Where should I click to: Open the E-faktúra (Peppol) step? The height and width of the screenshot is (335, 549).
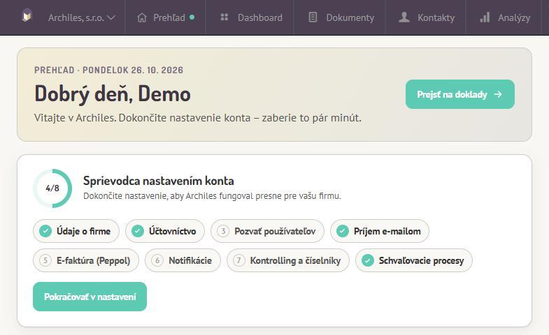pyautogui.click(x=86, y=260)
